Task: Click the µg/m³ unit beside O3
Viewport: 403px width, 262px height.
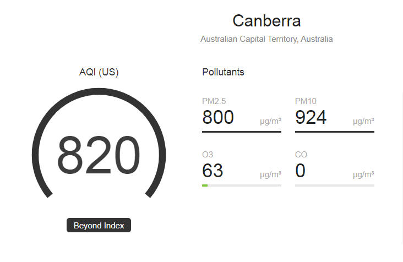Action: point(270,174)
